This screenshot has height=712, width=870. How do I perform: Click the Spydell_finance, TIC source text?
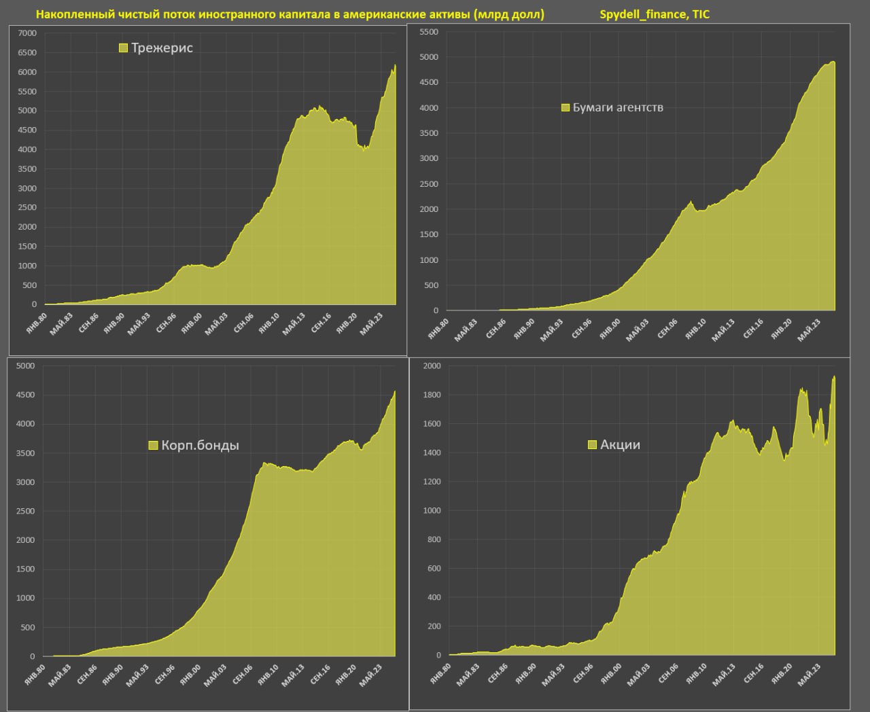(x=655, y=14)
